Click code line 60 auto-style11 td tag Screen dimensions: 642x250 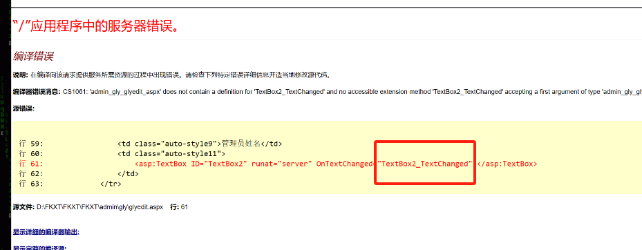point(171,154)
